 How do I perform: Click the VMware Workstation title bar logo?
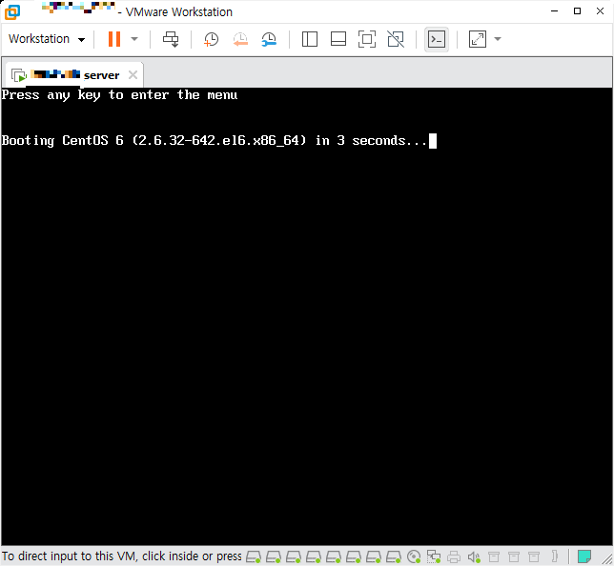12,12
